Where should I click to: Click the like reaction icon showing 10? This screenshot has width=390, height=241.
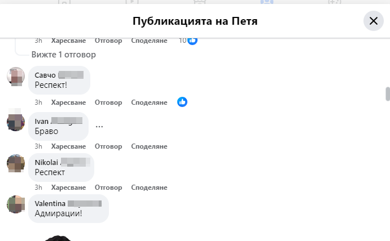(192, 41)
